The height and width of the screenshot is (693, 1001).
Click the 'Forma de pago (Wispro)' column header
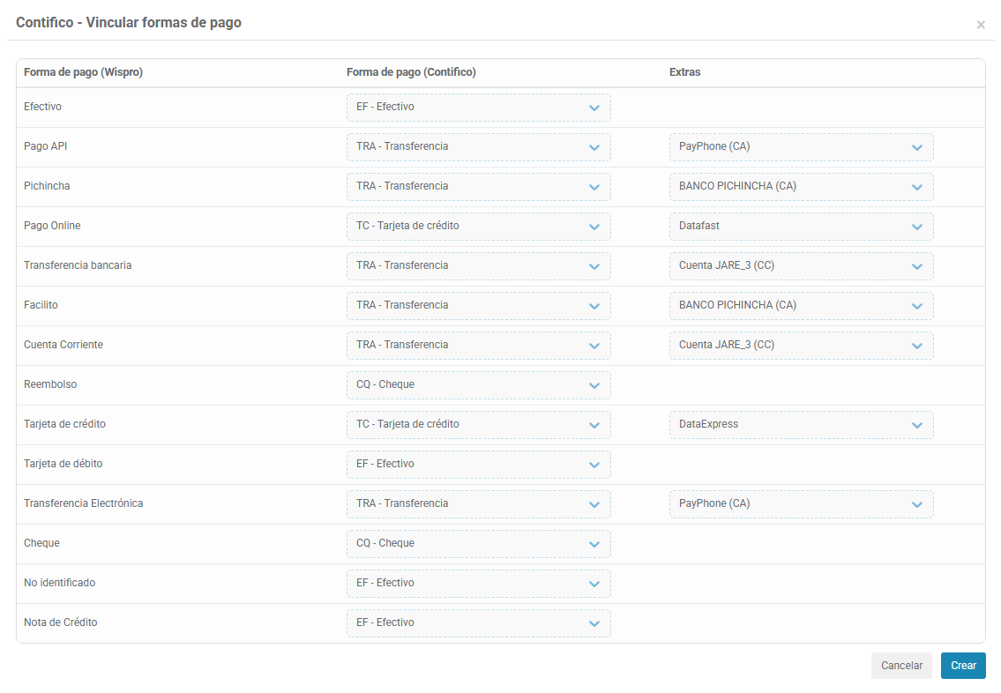coord(83,72)
